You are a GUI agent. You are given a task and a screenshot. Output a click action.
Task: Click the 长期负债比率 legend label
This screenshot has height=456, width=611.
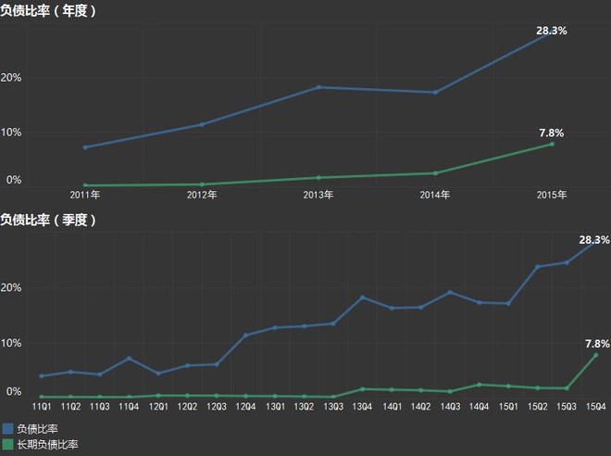tap(47, 444)
